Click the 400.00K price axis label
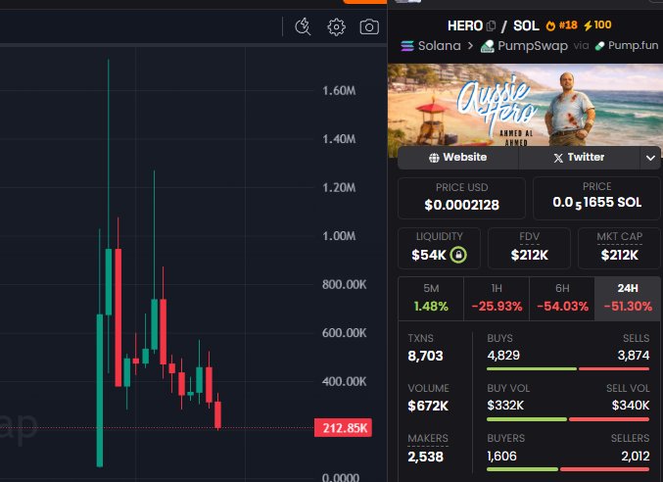The width and height of the screenshot is (663, 482). (x=344, y=381)
